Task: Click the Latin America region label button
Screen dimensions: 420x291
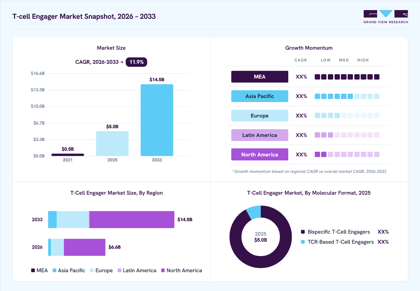Action: (x=260, y=135)
